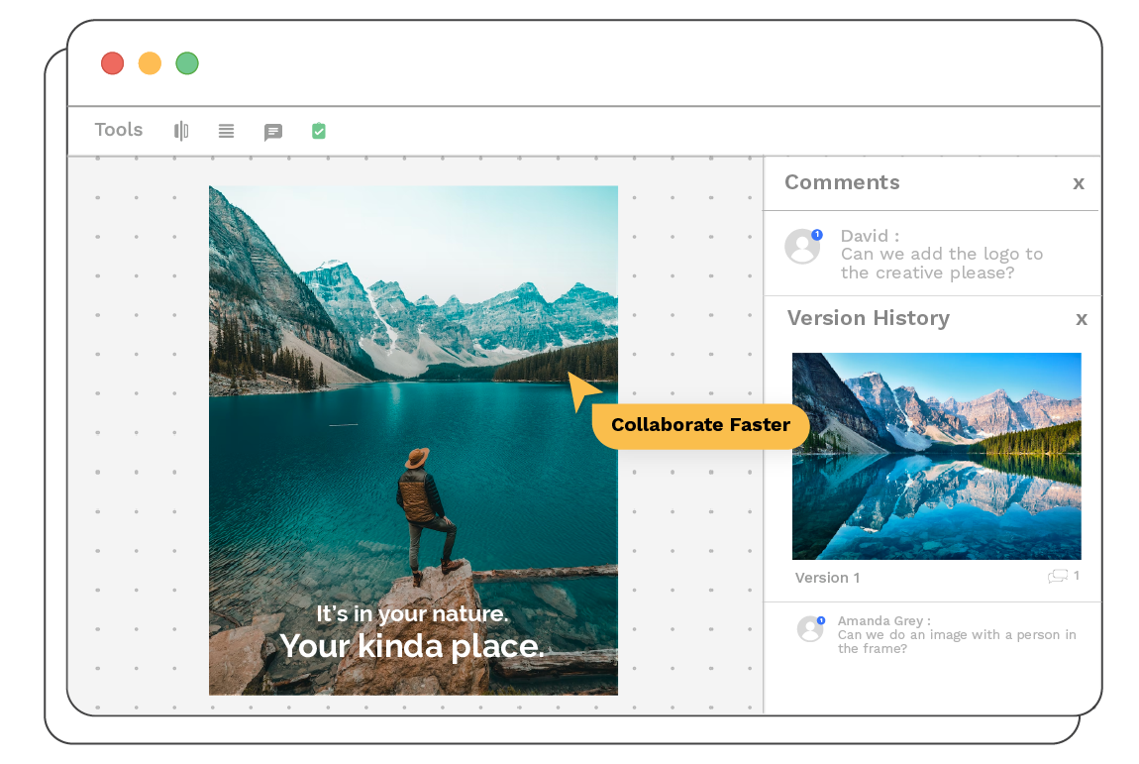
Task: Open the Version 1 thumbnail preview
Action: click(x=936, y=456)
